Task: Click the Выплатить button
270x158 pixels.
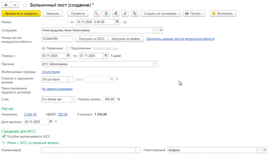Action: click(x=223, y=13)
